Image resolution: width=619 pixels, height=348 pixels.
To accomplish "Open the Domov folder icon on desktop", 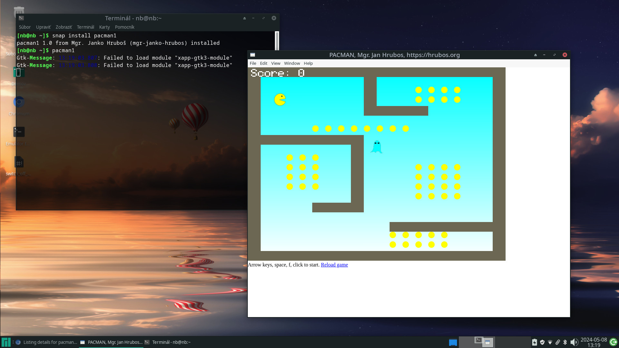I will pyautogui.click(x=19, y=72).
